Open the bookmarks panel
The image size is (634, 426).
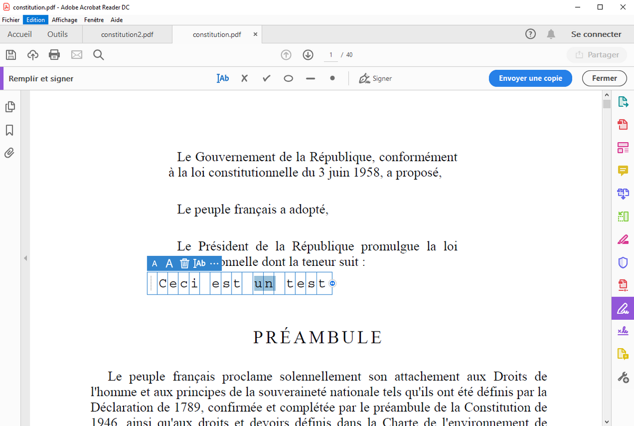coord(10,130)
